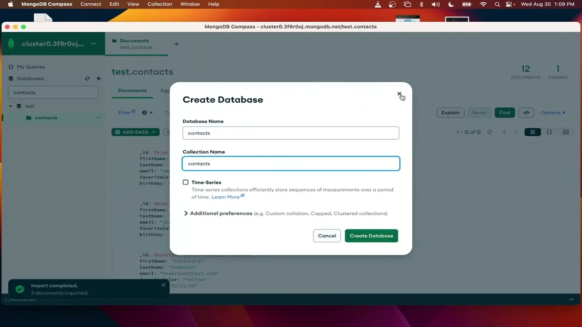Click the screen mirroring windows menu bar icon
The height and width of the screenshot is (327, 582).
407,4
